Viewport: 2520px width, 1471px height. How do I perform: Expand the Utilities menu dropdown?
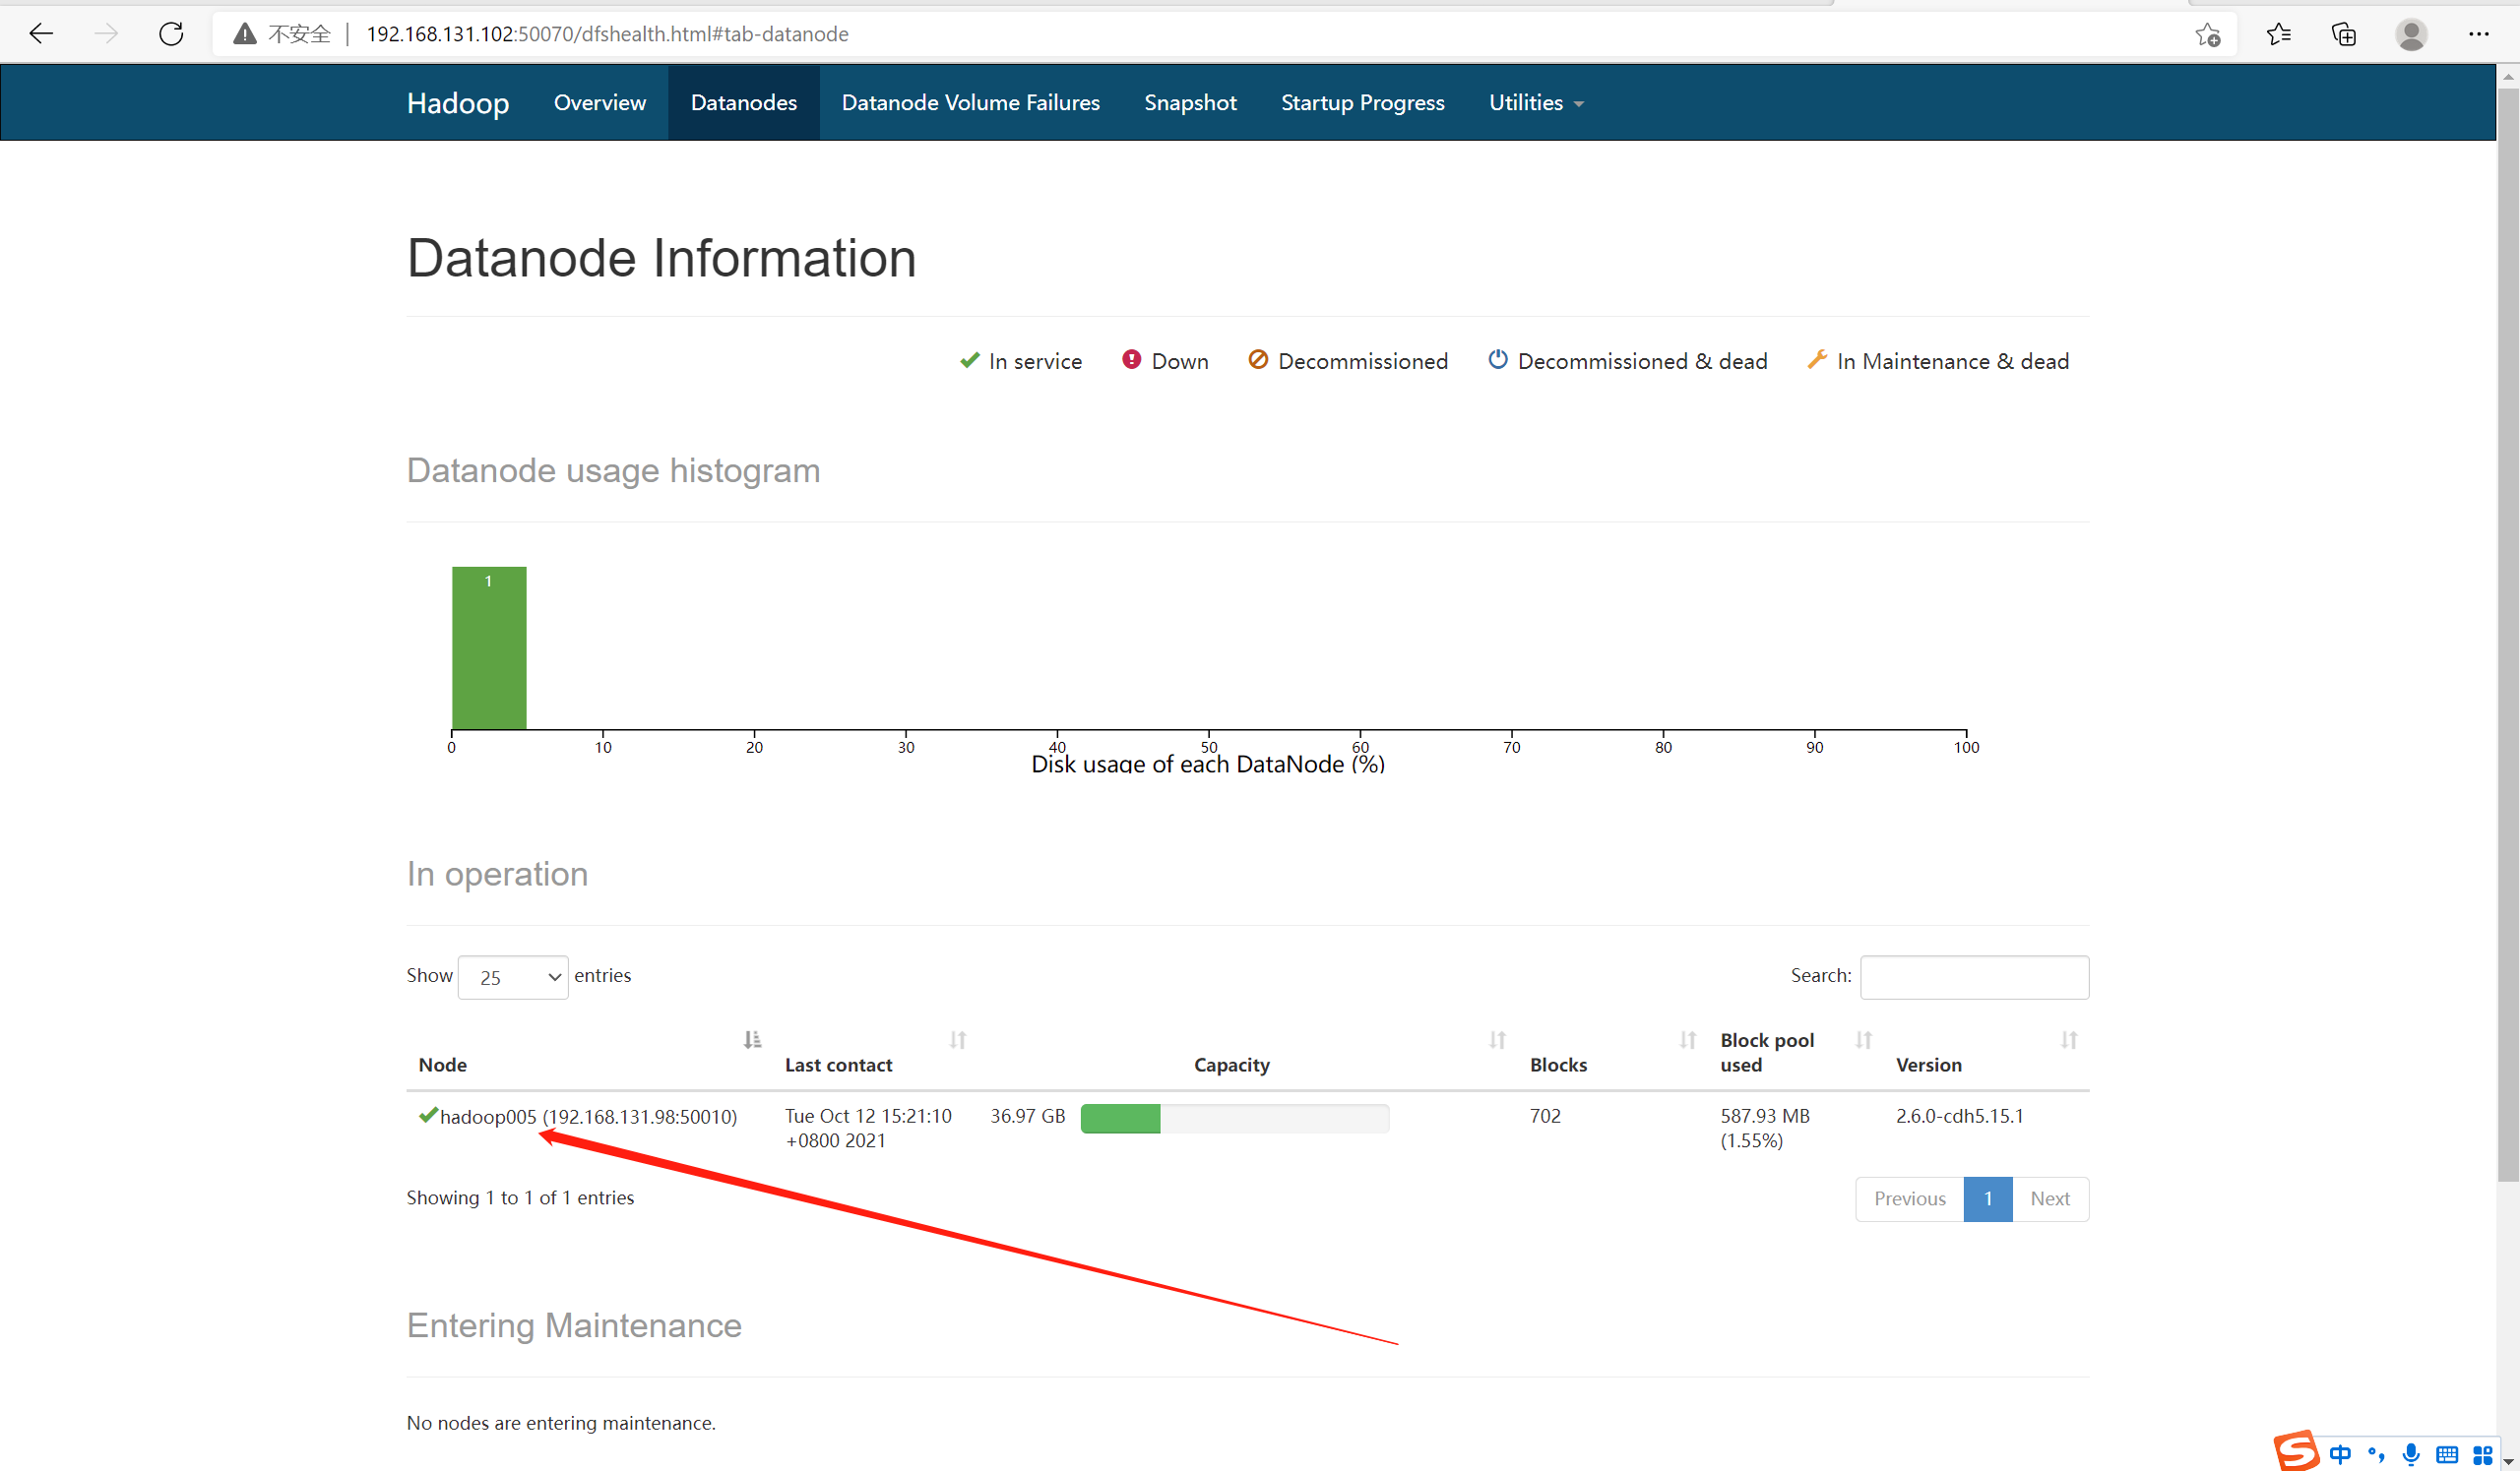1538,103
